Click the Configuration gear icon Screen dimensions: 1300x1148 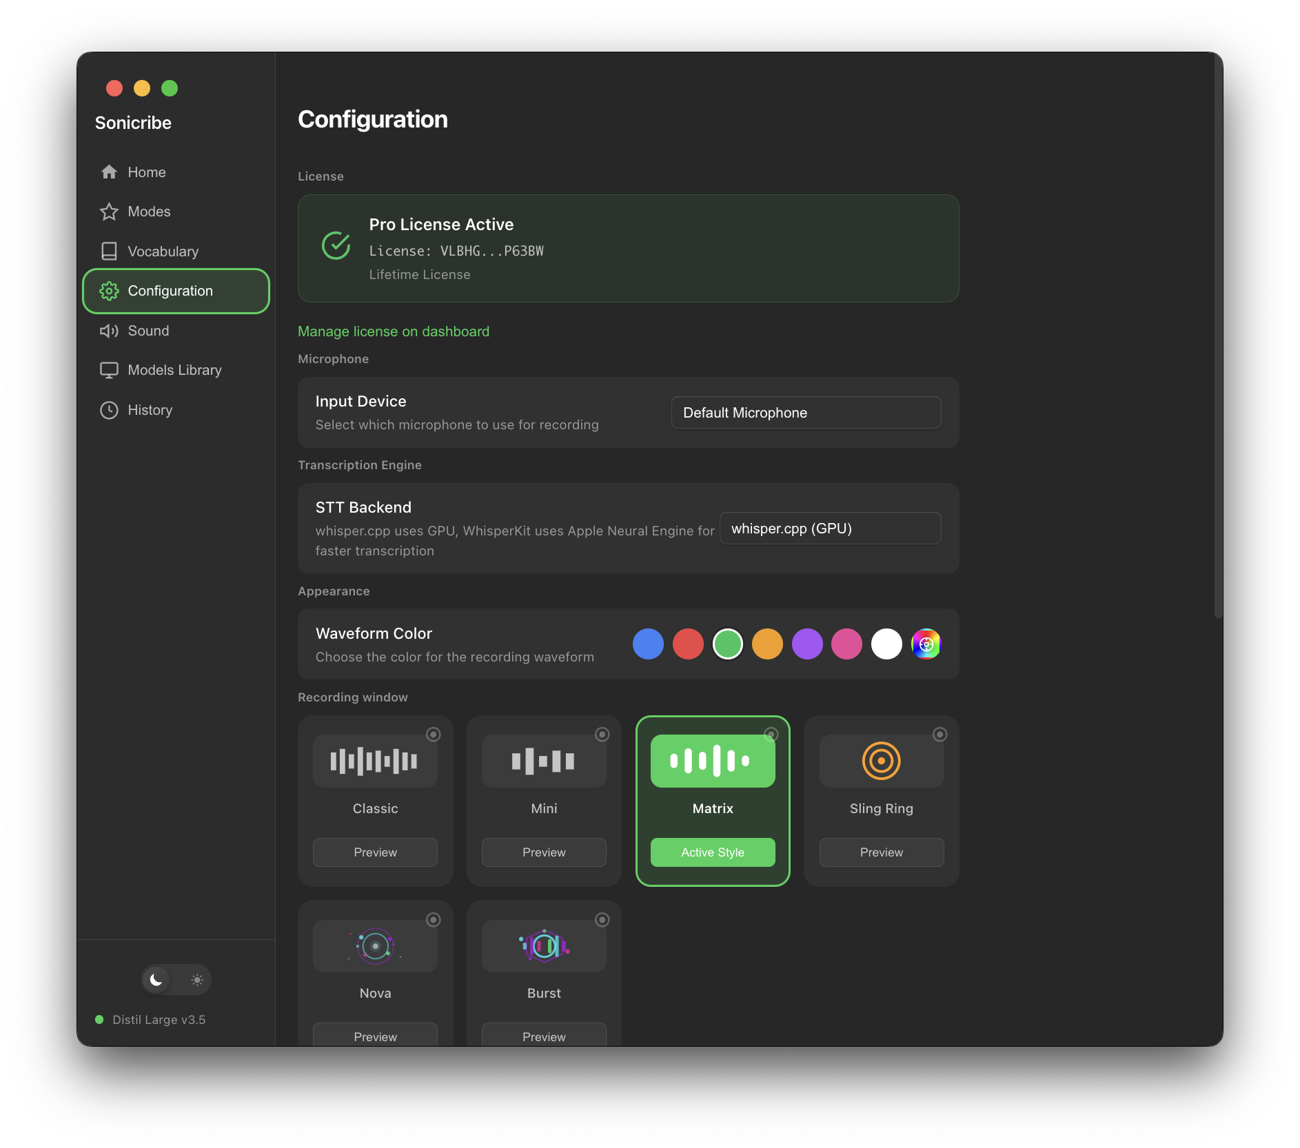pos(109,291)
